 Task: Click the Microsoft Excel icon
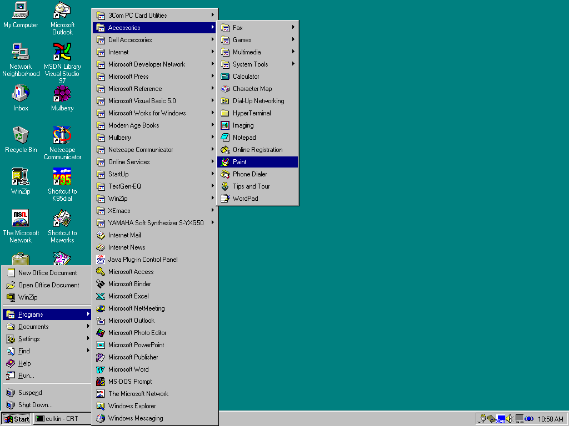point(101,296)
